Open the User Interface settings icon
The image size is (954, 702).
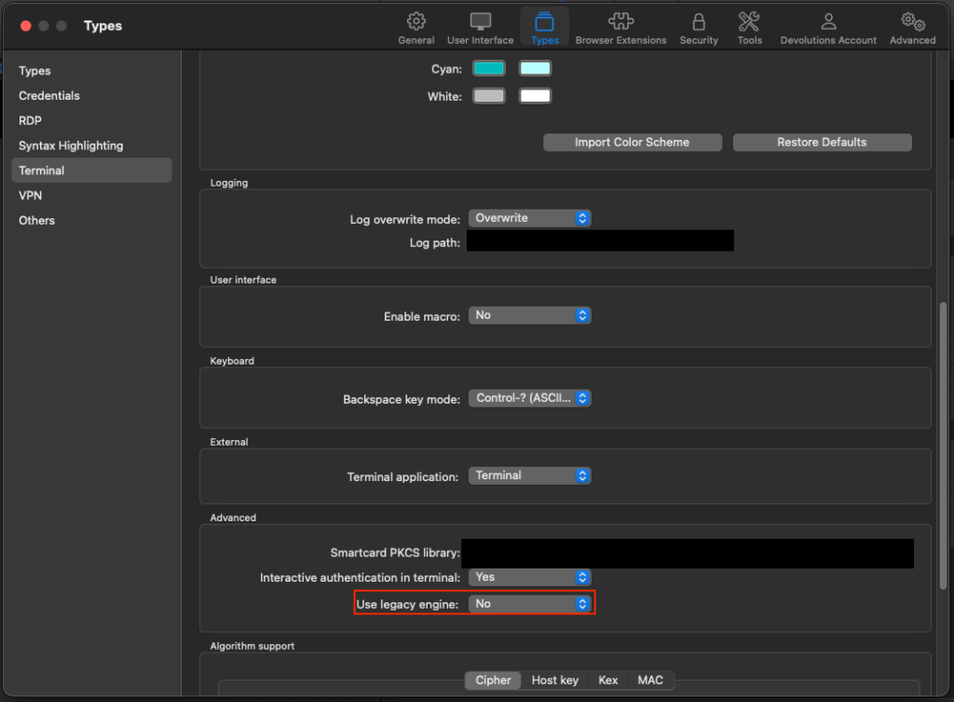[x=480, y=22]
